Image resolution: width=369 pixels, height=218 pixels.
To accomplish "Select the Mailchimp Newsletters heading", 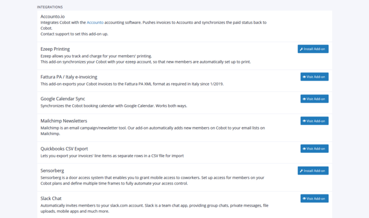I will [64, 121].
